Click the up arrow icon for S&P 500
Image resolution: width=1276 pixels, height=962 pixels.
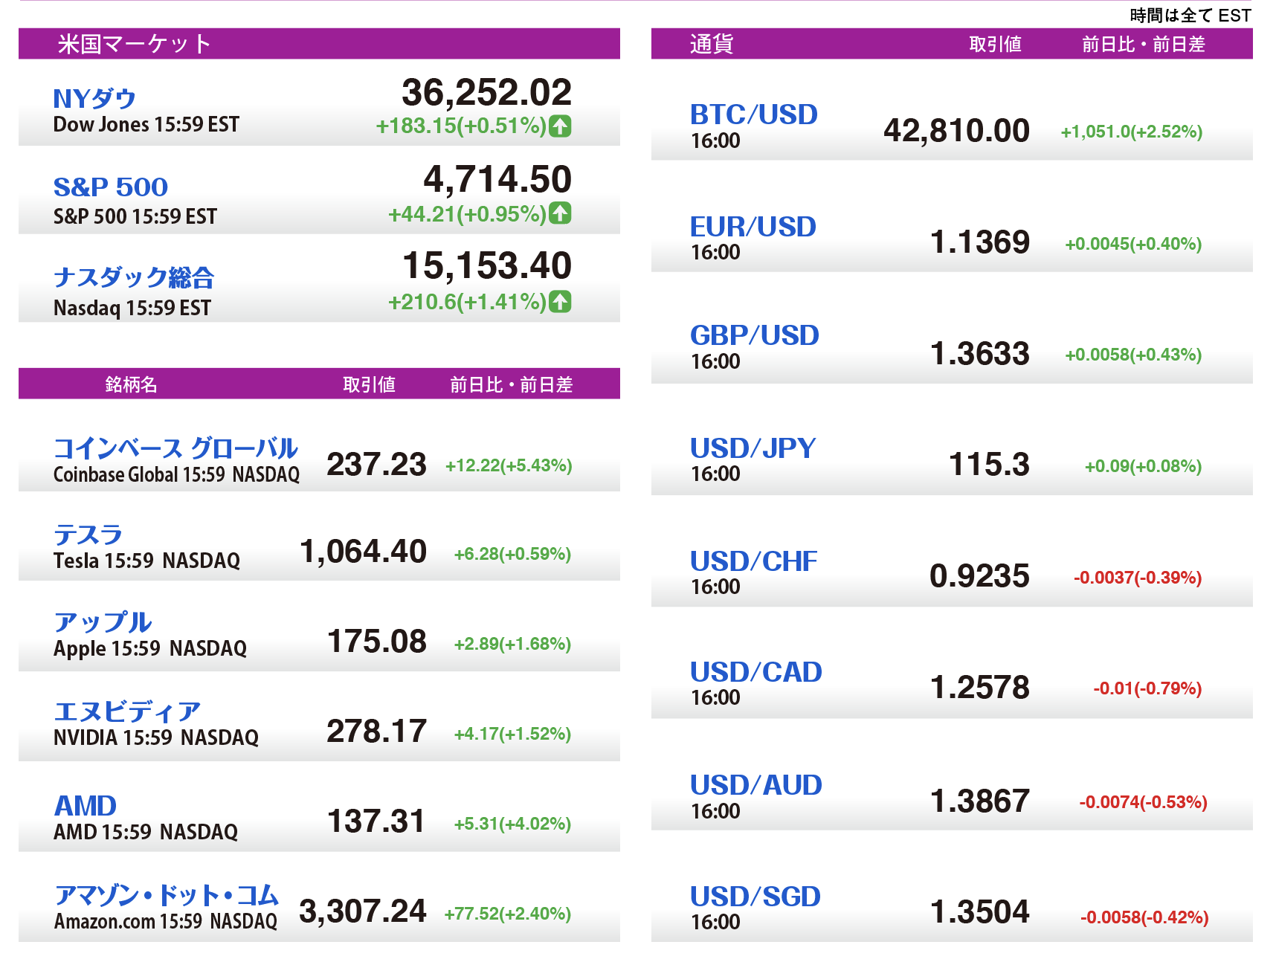pyautogui.click(x=560, y=213)
